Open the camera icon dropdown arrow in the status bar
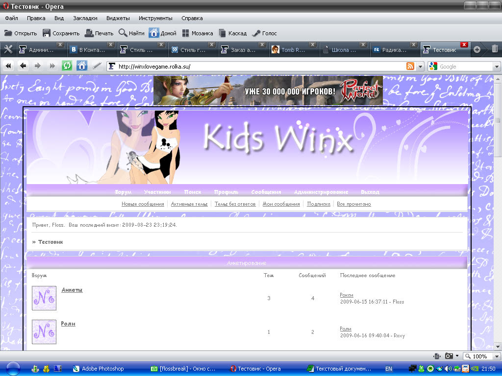The width and height of the screenshot is (502, 376). (x=457, y=356)
